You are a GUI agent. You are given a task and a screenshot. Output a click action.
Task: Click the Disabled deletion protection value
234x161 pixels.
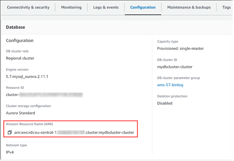(165, 103)
